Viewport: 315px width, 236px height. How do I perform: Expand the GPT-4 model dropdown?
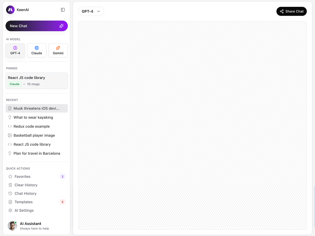[91, 11]
